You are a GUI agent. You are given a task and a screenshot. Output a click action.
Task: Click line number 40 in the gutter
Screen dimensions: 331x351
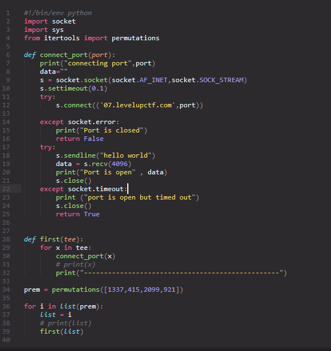pyautogui.click(x=6, y=340)
